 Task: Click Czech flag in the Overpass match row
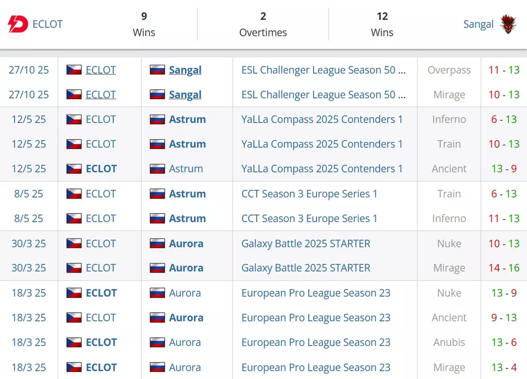[74, 70]
